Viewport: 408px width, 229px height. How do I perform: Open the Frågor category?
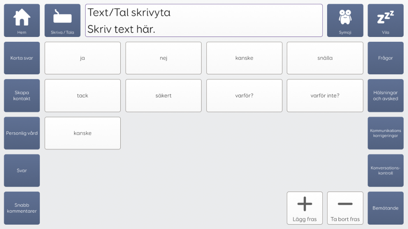(385, 58)
